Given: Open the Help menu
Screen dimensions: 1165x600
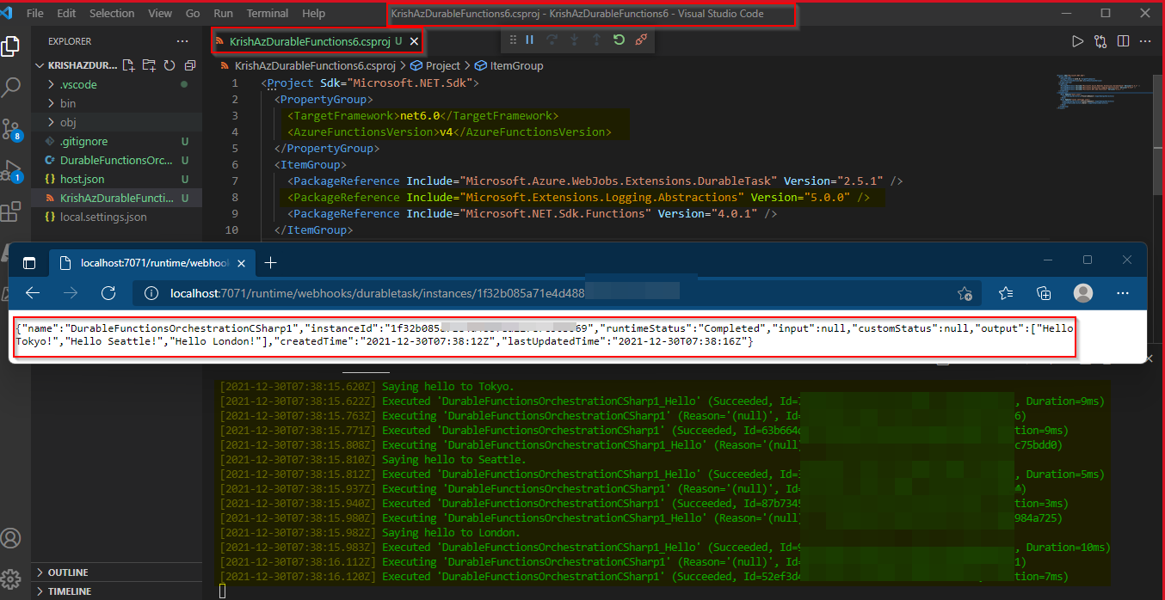Looking at the screenshot, I should coord(314,14).
